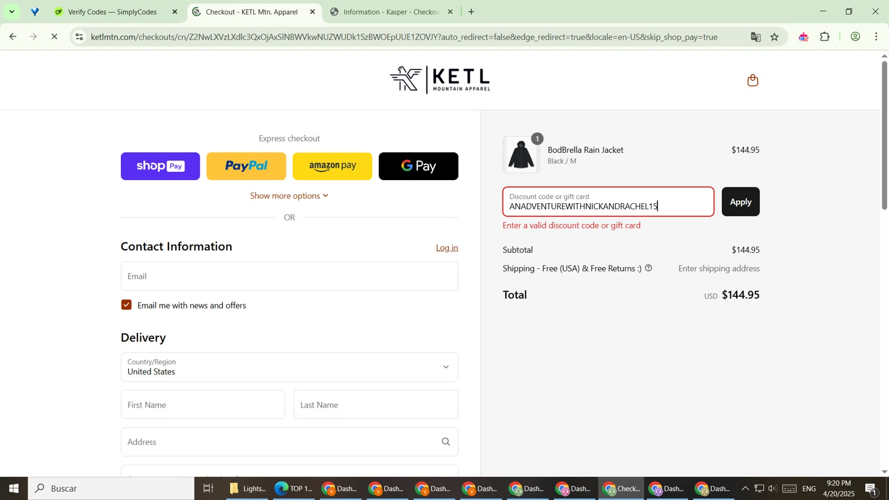The image size is (889, 500).
Task: Click the touch keyboard tray icon
Action: [x=789, y=489]
